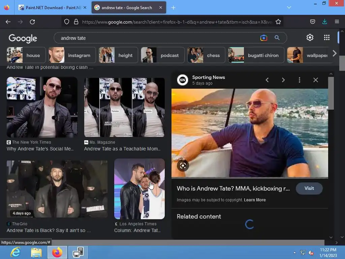Select the andrew tate Google Search tab
345x259 pixels.
tap(129, 7)
